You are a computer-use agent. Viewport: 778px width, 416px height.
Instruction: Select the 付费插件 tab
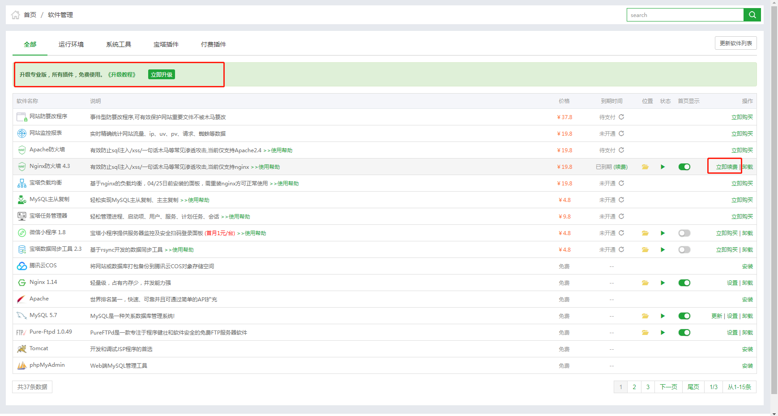click(214, 44)
